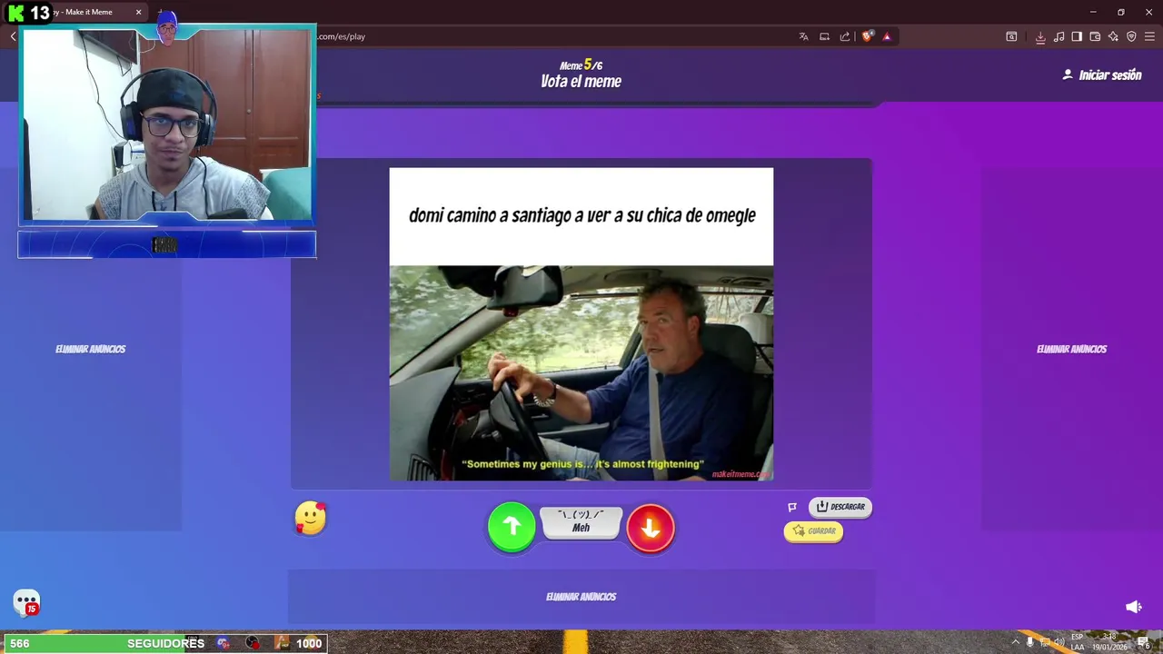
Task: Open the tab search icon
Action: point(1011,36)
